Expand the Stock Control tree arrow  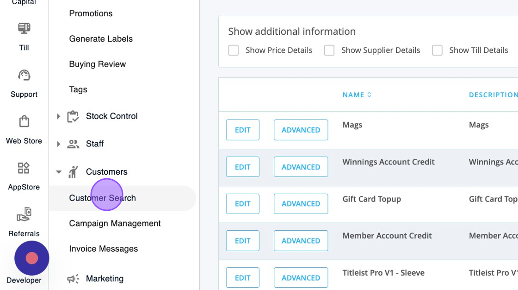58,116
